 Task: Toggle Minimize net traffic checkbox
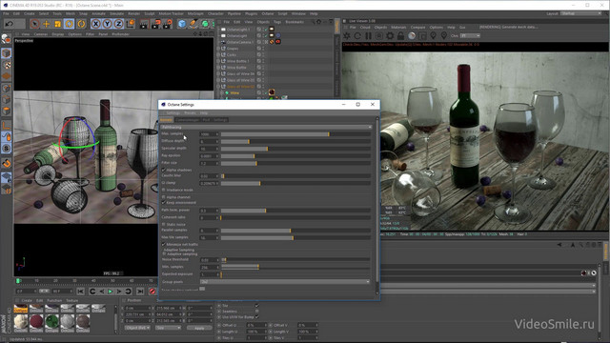tap(164, 244)
